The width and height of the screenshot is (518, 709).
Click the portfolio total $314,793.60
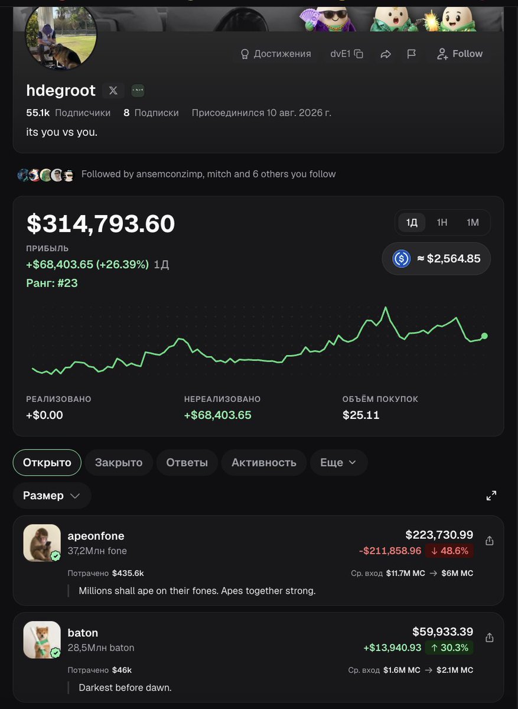tap(100, 224)
